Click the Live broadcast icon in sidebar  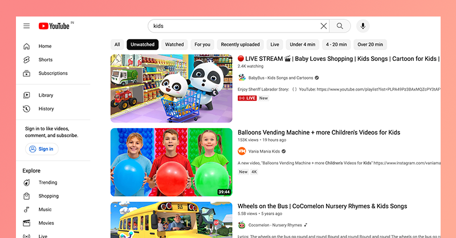(26, 236)
